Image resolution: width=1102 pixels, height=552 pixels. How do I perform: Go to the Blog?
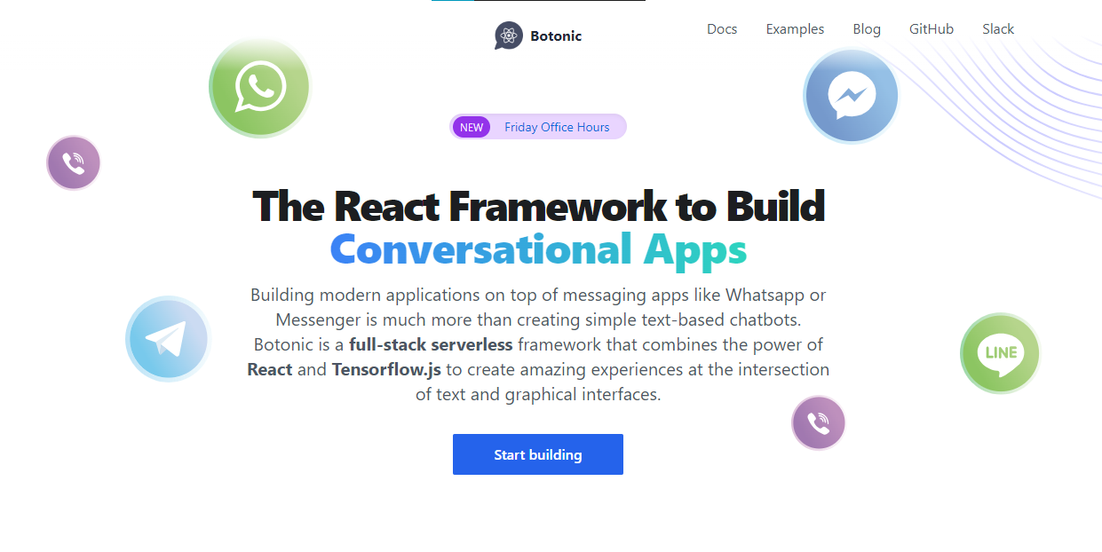click(867, 29)
